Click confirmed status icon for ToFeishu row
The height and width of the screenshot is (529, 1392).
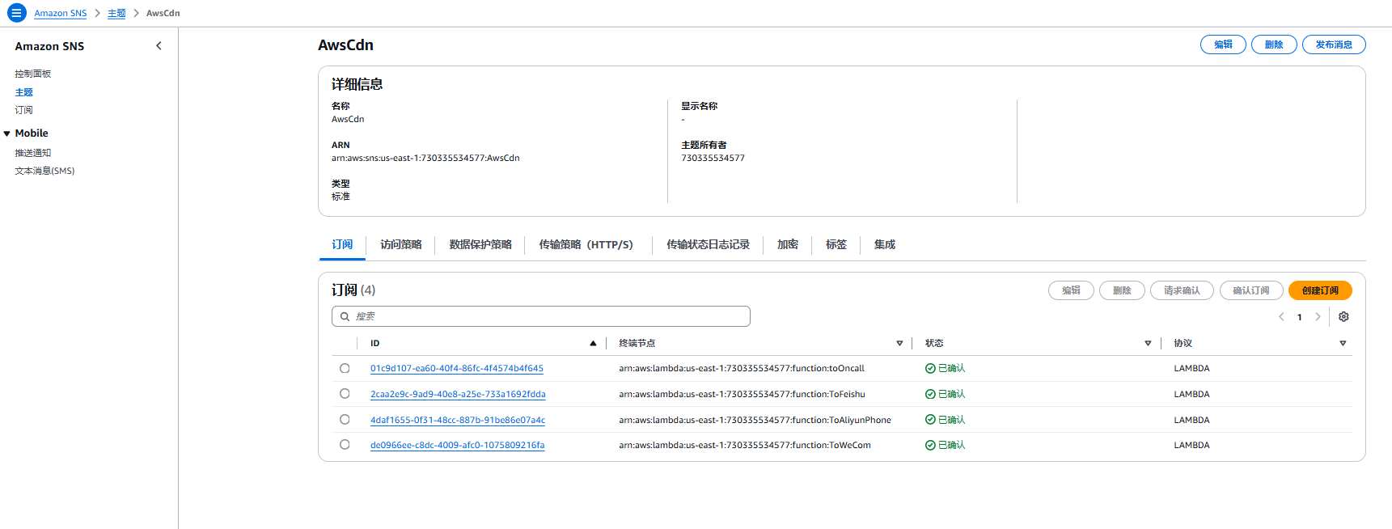(x=930, y=394)
